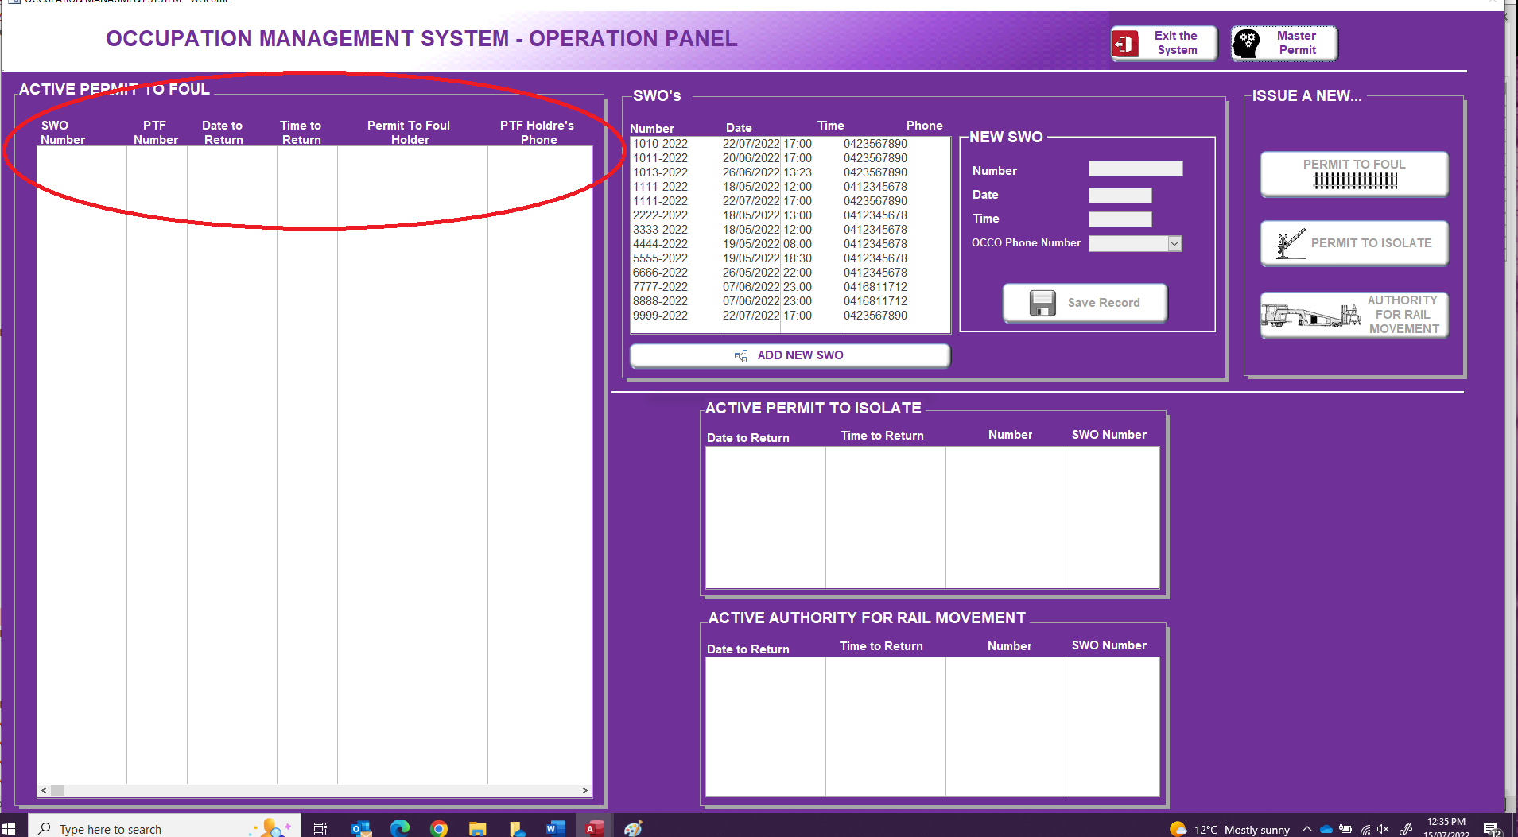The image size is (1518, 837).
Task: Click the Access icon in the taskbar
Action: tap(593, 829)
